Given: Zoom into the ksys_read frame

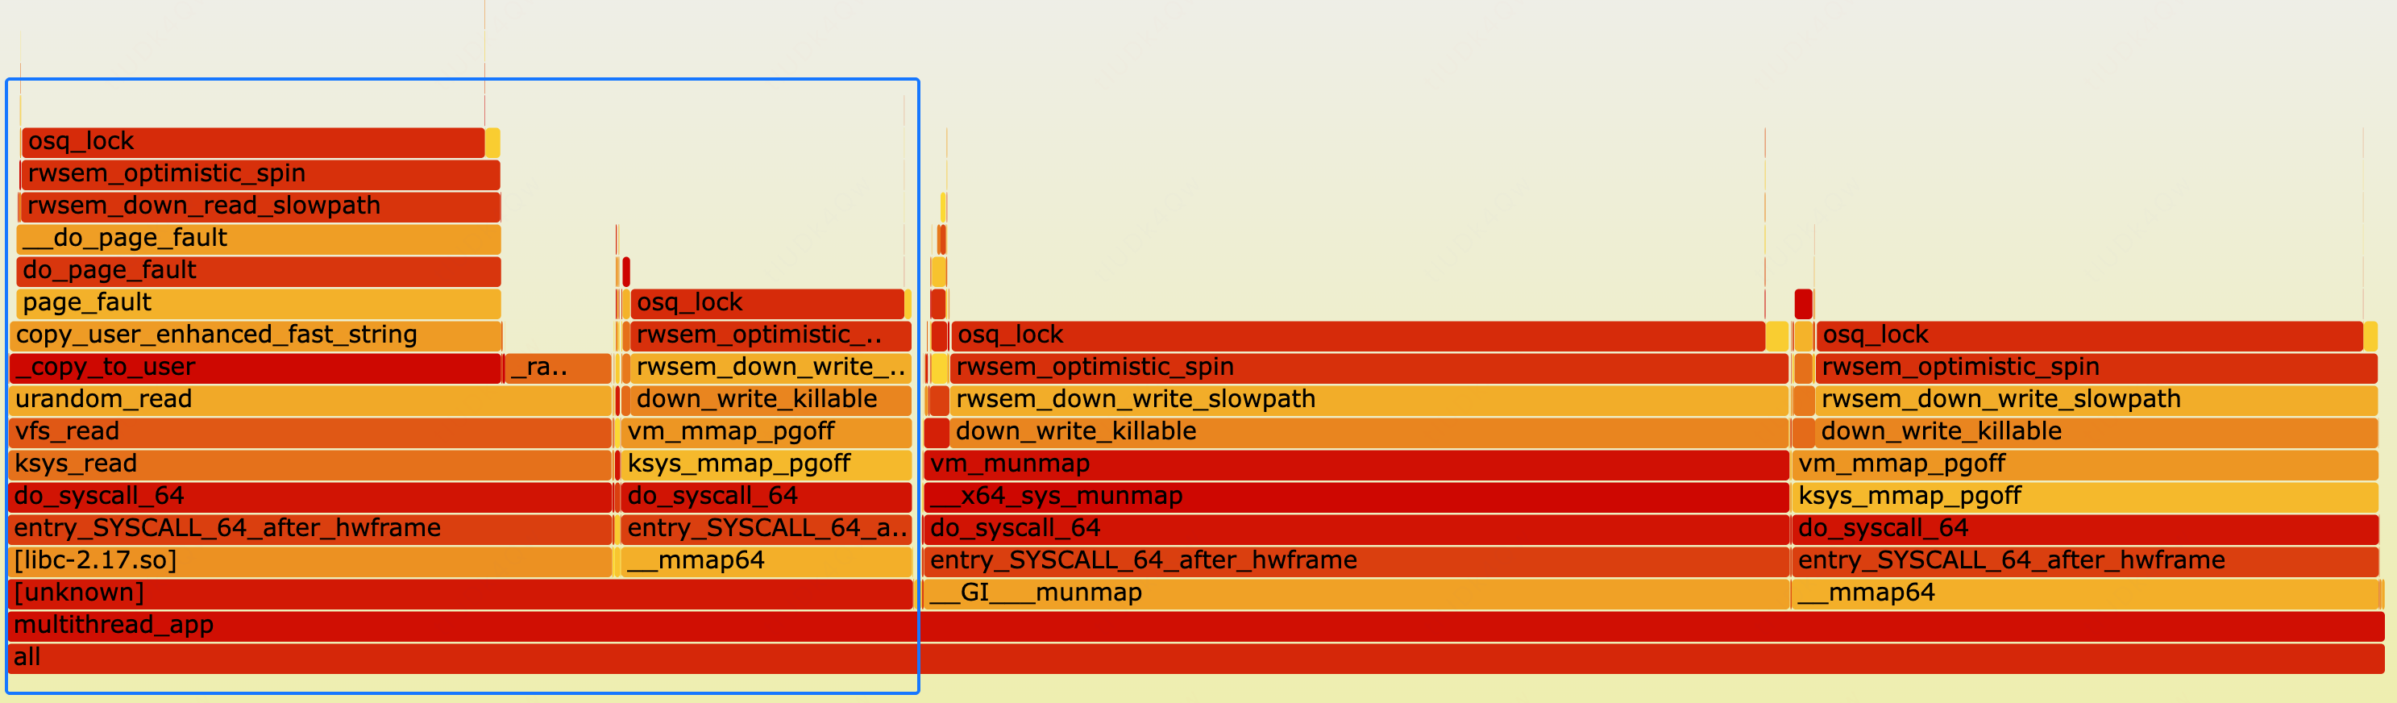Looking at the screenshot, I should pyautogui.click(x=309, y=464).
